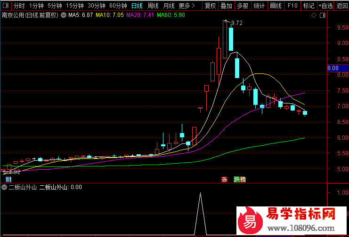Open the 复权 adjustment option
This screenshot has height=237, width=349.
coord(211,6)
